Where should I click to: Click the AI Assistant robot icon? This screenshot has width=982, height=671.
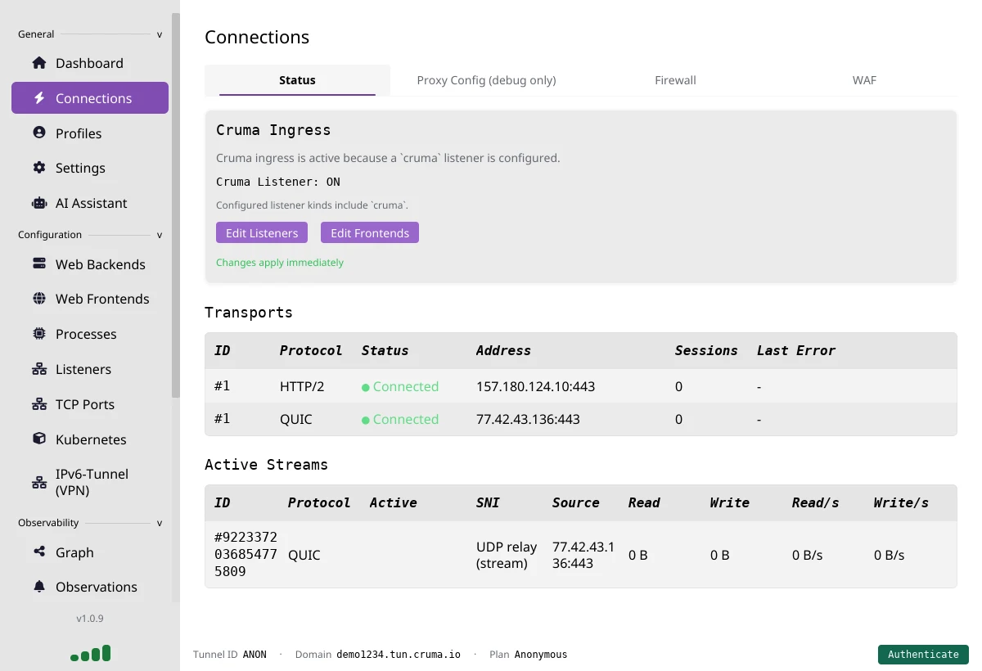point(38,203)
